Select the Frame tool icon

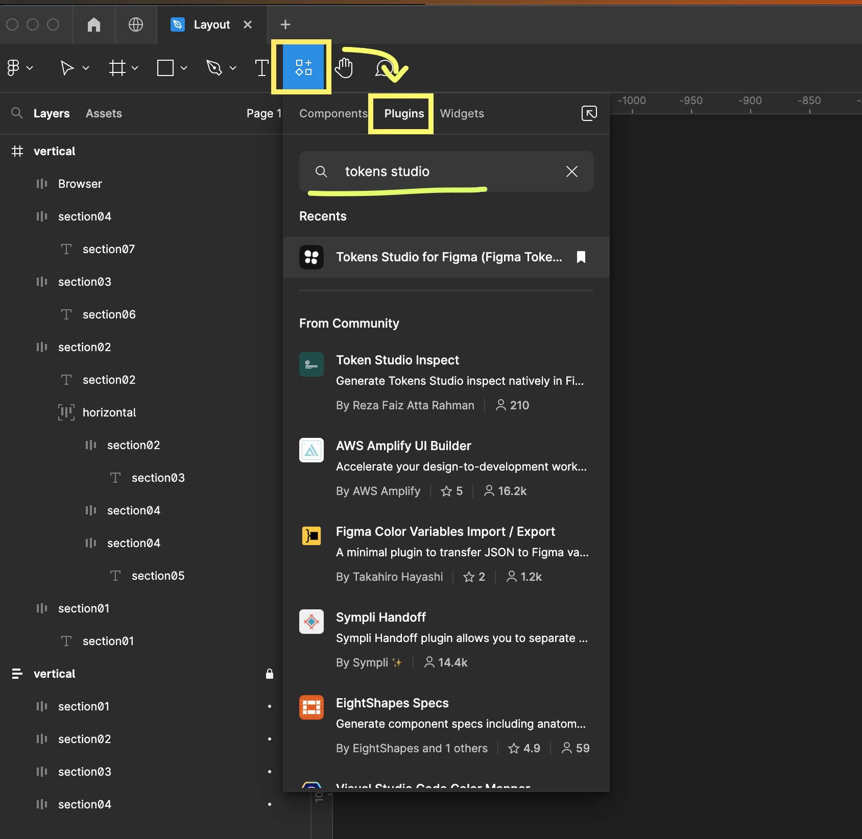(x=117, y=67)
